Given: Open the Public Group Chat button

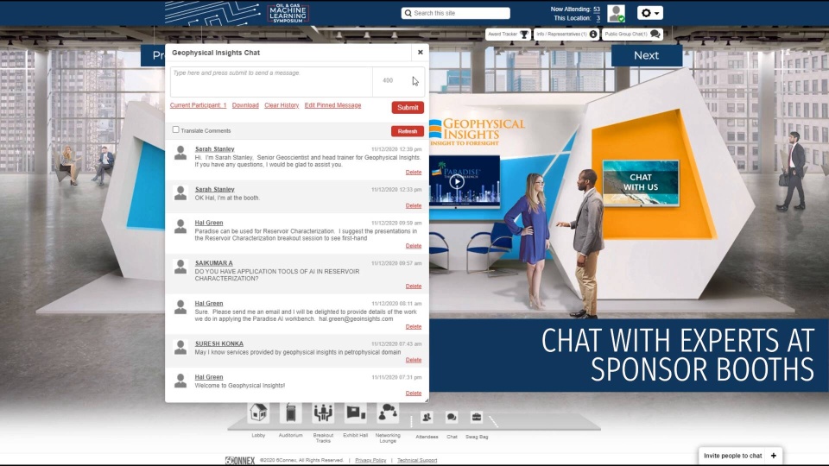Looking at the screenshot, I should (632, 35).
